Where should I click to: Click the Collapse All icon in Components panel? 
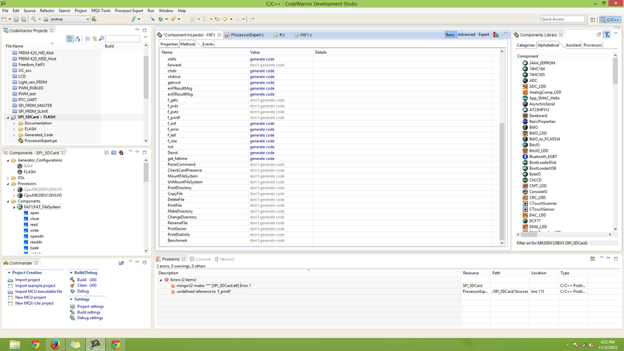[x=106, y=152]
